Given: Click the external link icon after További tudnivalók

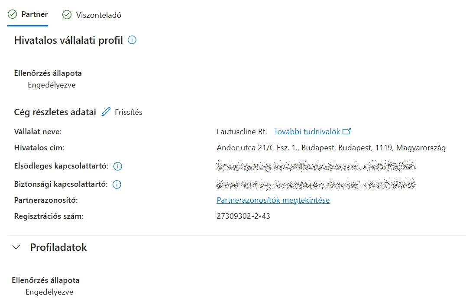Looking at the screenshot, I should (x=346, y=131).
